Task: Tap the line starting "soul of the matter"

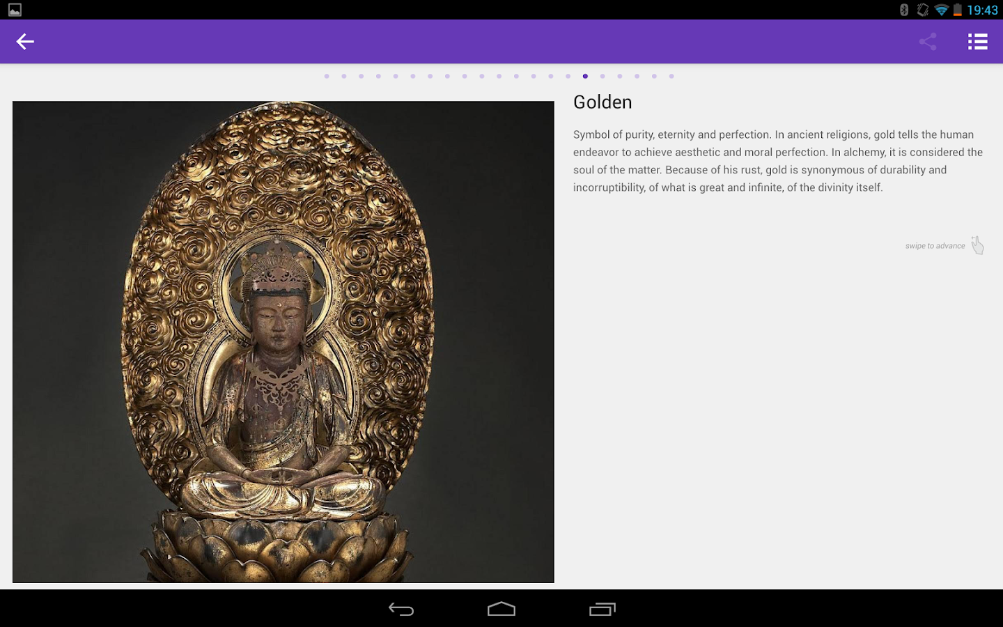Action: click(x=760, y=169)
